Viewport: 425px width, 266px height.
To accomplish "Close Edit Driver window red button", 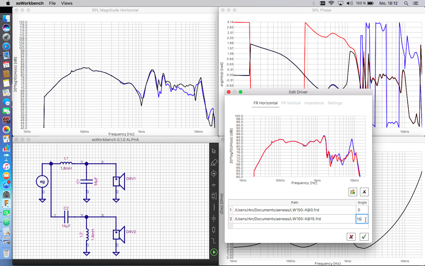I will (x=228, y=92).
